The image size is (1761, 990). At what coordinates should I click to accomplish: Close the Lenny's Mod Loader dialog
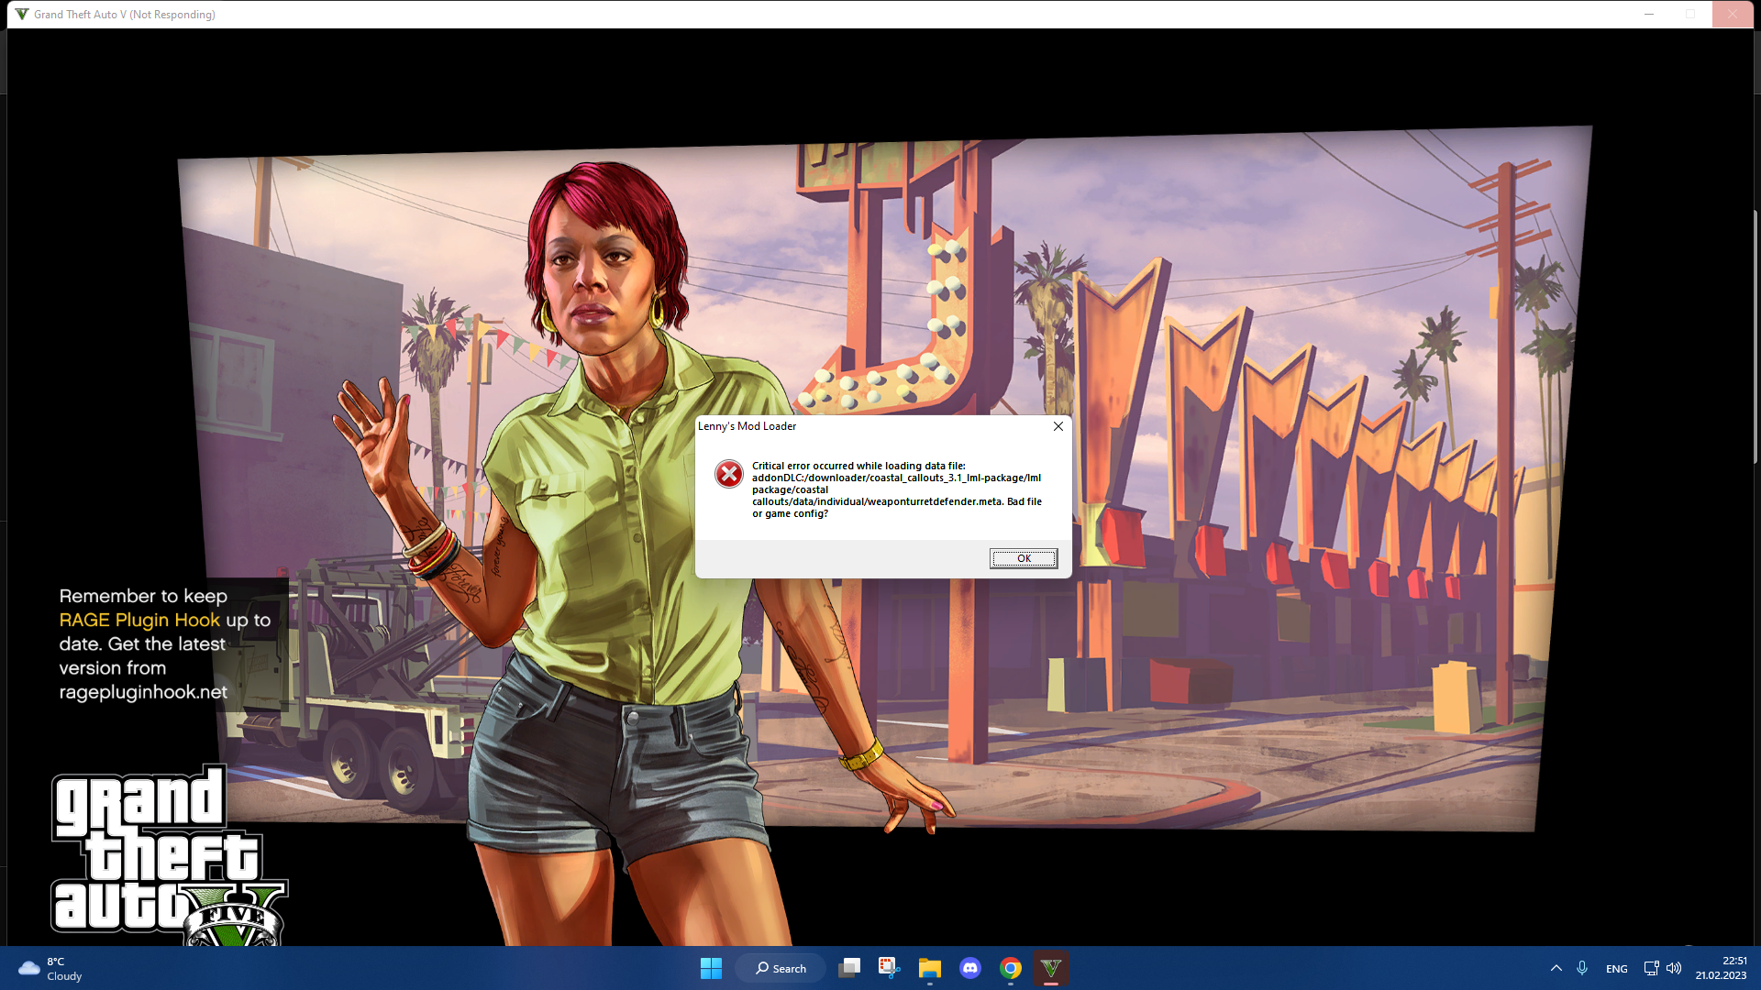[x=1058, y=426]
